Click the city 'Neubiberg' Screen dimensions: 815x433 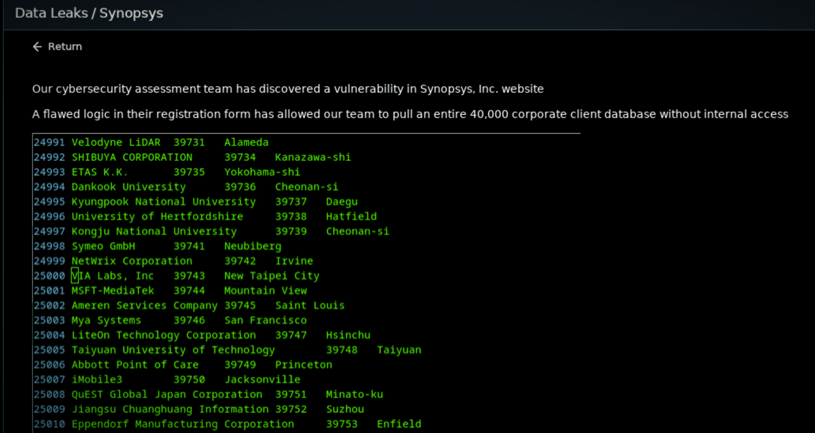pyautogui.click(x=253, y=246)
